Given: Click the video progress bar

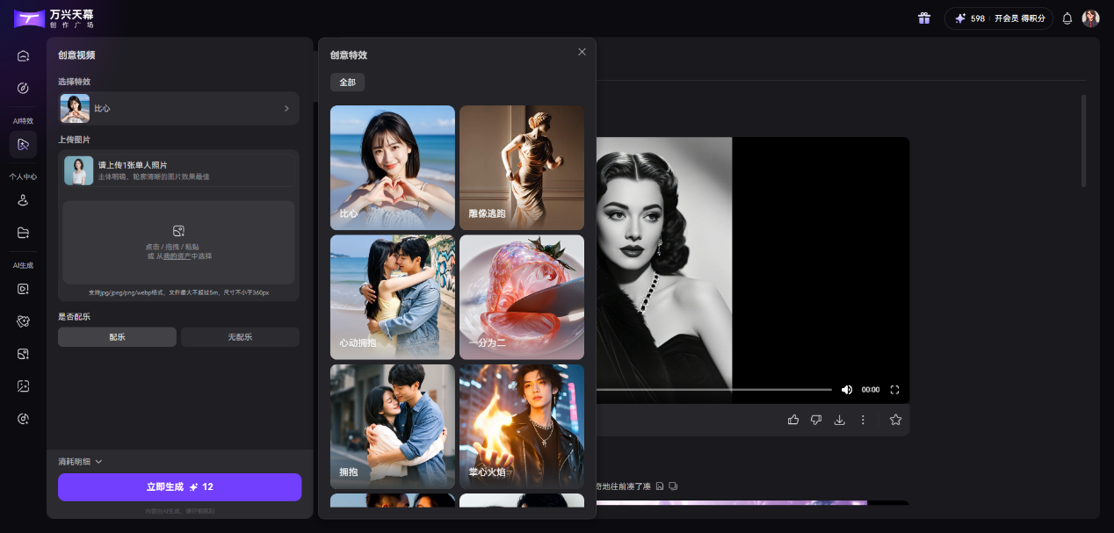Looking at the screenshot, I should coord(712,389).
